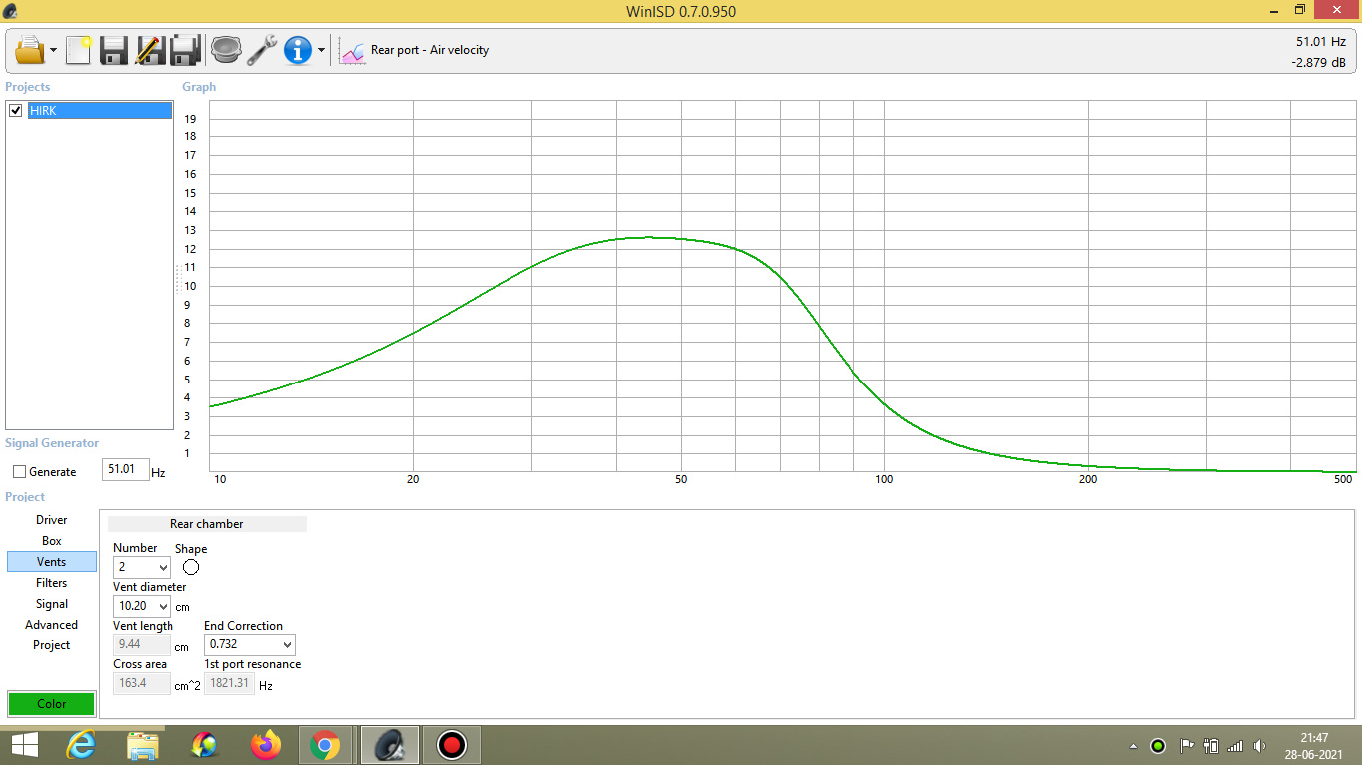Click the Save As floppy with pencil icon
The image size is (1362, 765).
(150, 50)
